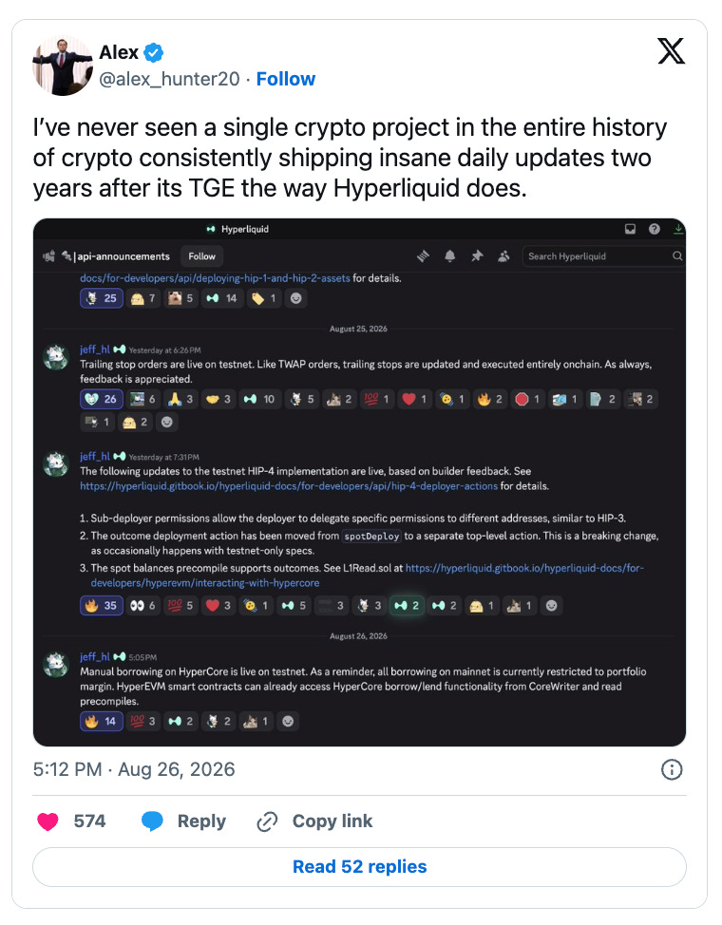Viewport: 722px width, 925px height.
Task: Open the X logo icon
Action: click(672, 50)
